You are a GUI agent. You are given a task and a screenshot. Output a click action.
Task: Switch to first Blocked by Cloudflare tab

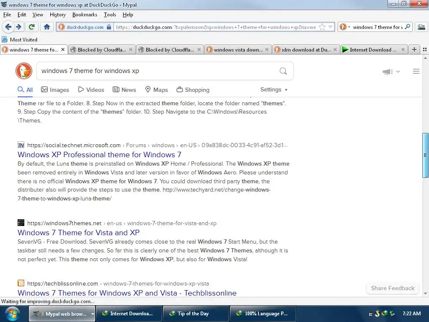coord(102,49)
